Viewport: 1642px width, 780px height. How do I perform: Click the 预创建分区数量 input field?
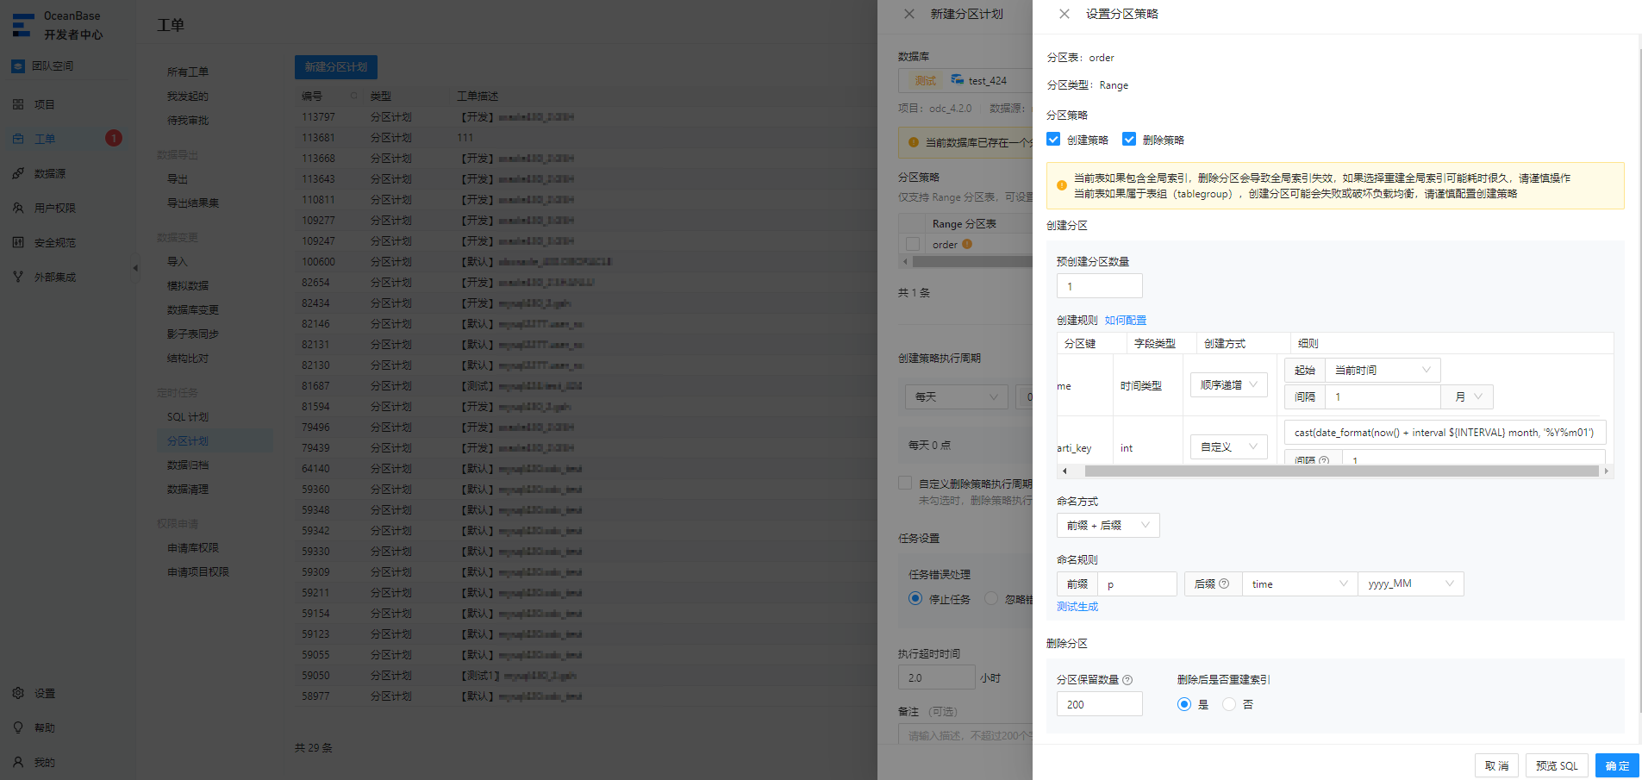(x=1100, y=286)
